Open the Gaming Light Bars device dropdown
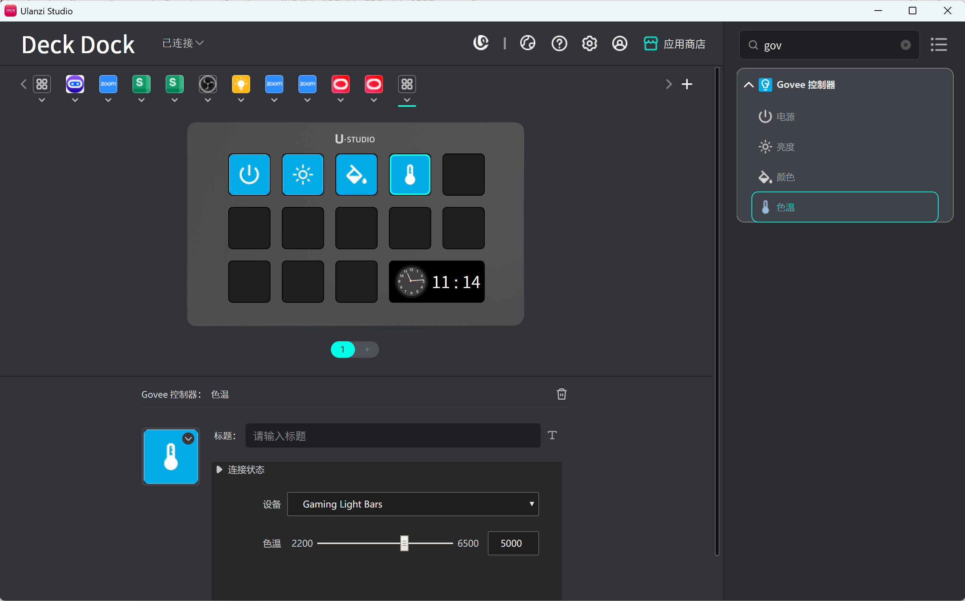Viewport: 965px width, 601px height. click(412, 504)
